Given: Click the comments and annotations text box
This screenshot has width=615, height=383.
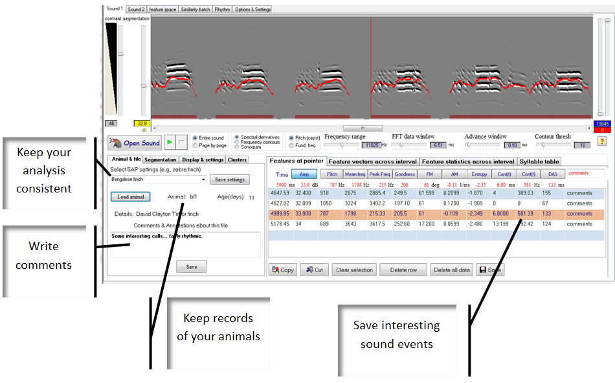Looking at the screenshot, I should [x=184, y=244].
